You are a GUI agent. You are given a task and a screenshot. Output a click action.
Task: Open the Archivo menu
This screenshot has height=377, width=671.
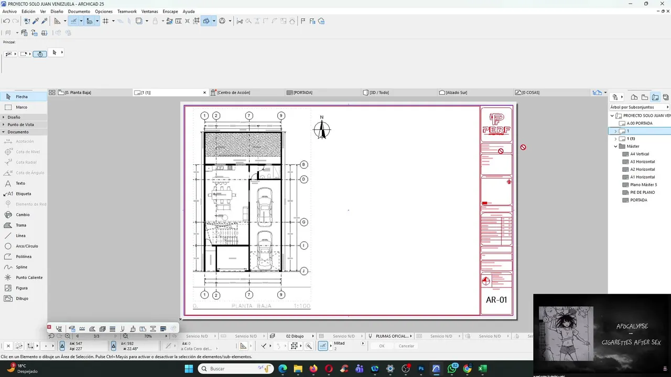9,11
